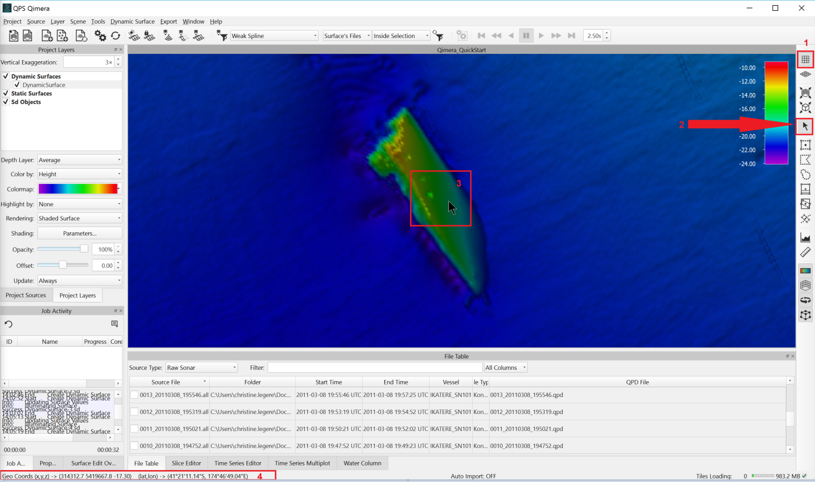Image resolution: width=815 pixels, height=482 pixels.
Task: Check the box for 0013_20110308_195546.all
Action: (134, 395)
